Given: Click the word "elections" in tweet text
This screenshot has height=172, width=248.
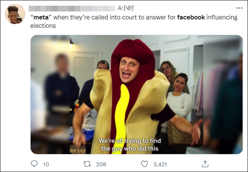Looking at the screenshot, I should (43, 26).
